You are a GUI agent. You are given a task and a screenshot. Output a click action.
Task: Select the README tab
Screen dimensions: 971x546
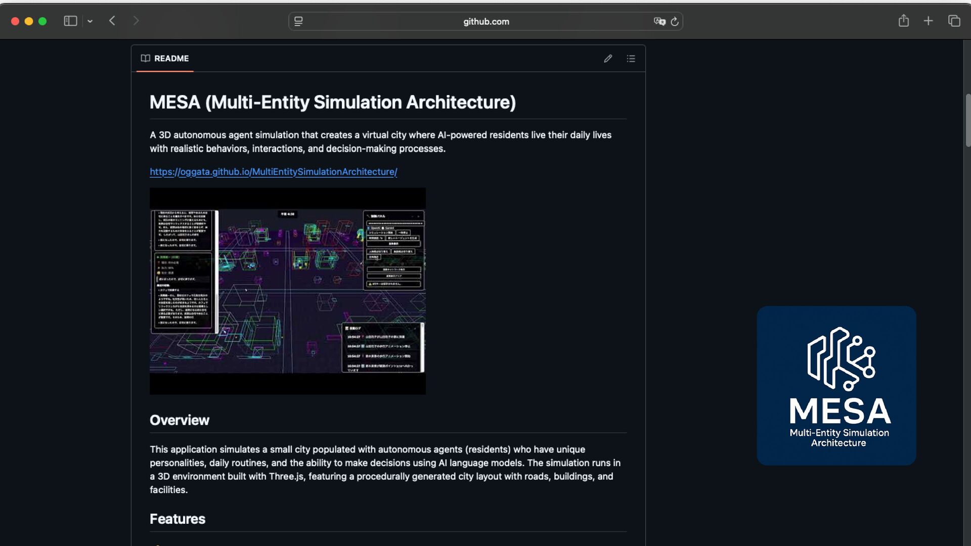point(165,59)
